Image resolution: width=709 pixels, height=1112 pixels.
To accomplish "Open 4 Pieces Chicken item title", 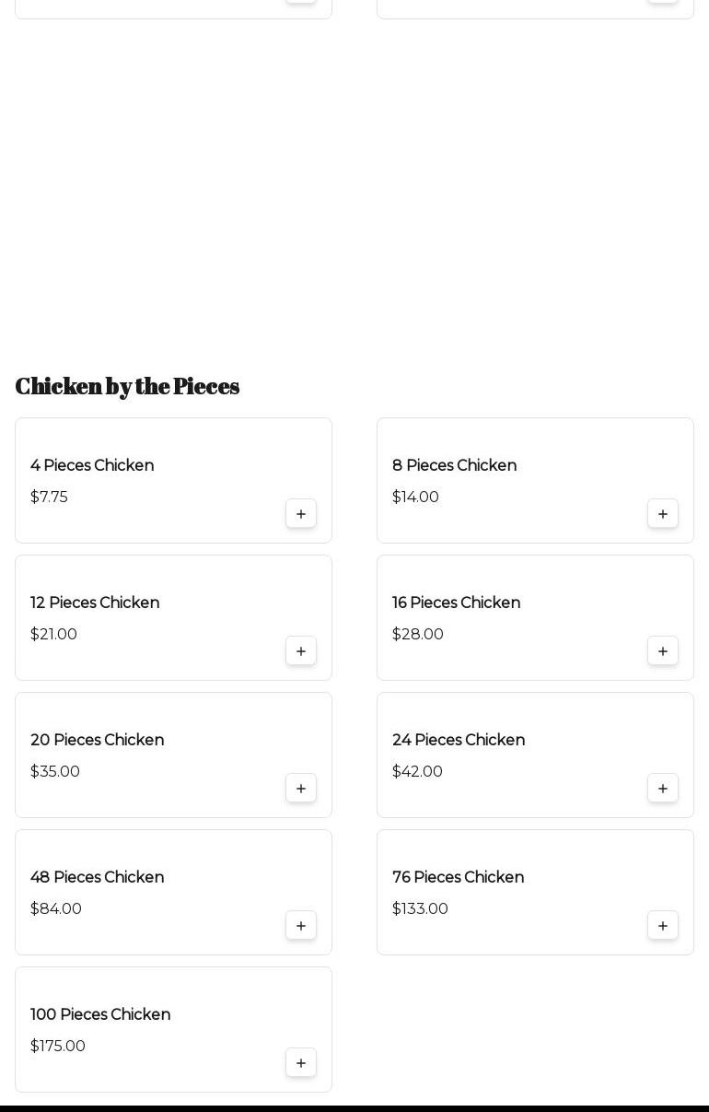I will [x=92, y=465].
